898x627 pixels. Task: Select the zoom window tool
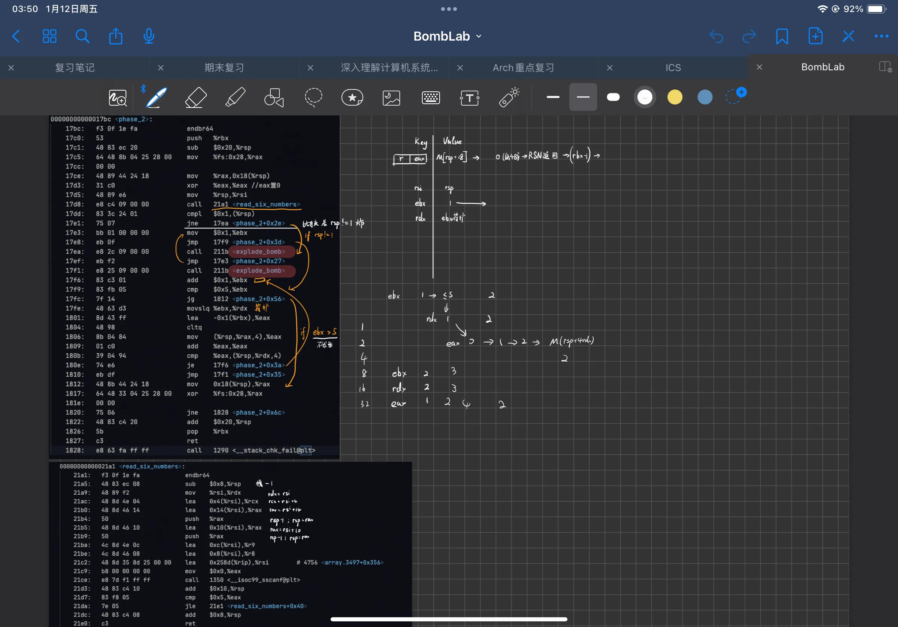click(117, 97)
